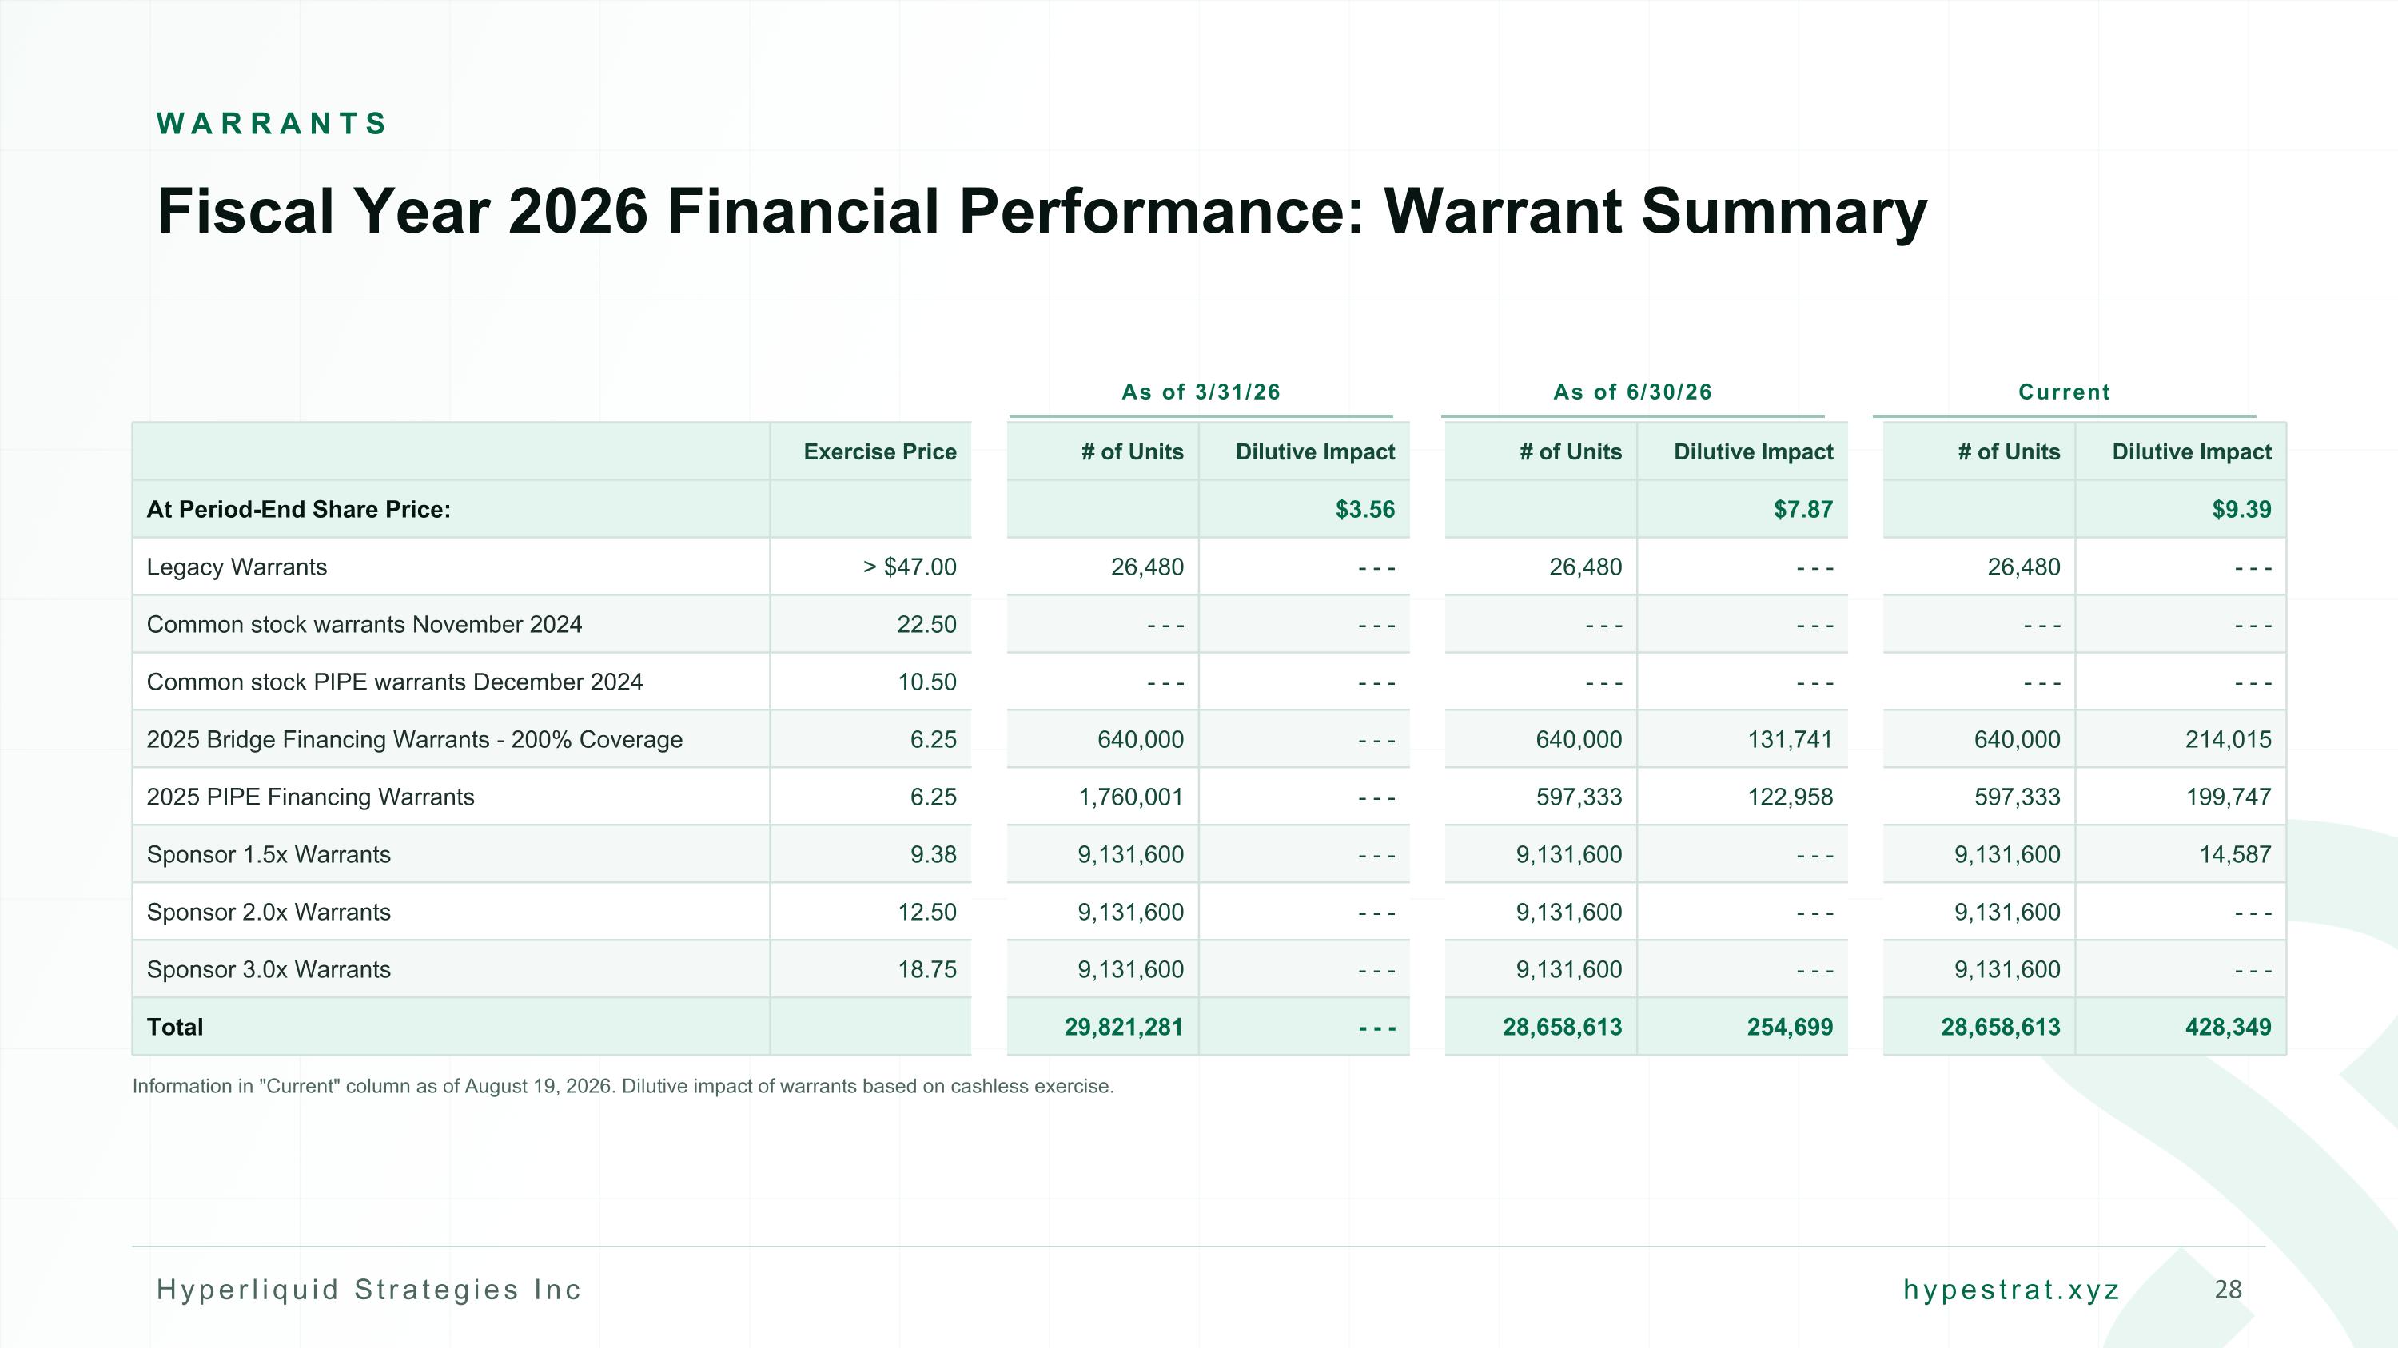This screenshot has height=1348, width=2398.
Task: Click the 18.75 exercise price
Action: [926, 971]
